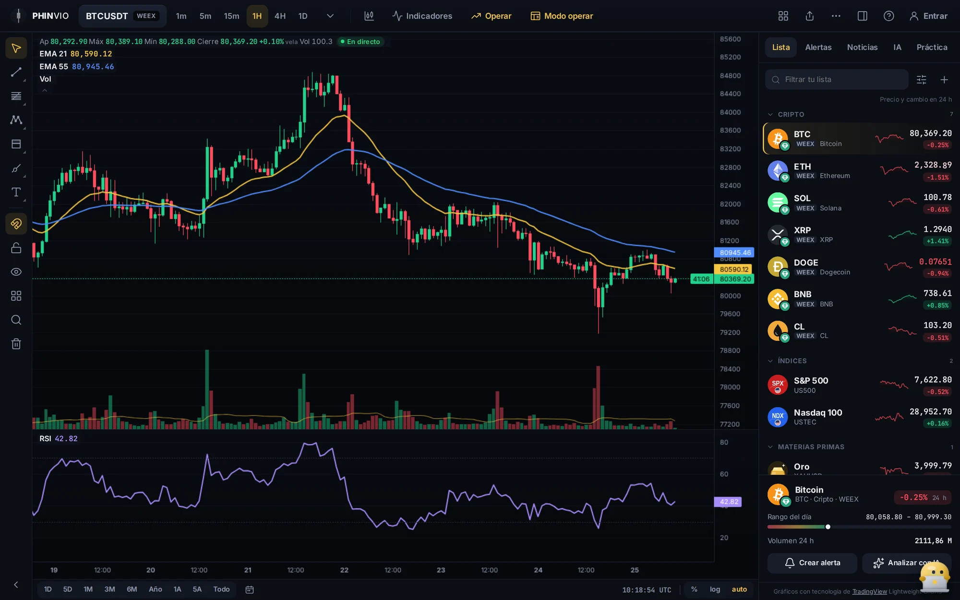Switch to the 15m timeframe
Screen dimensions: 960x600
231,16
